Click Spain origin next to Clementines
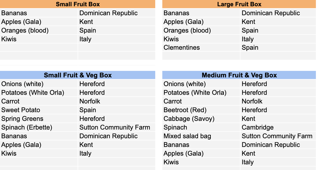 pyautogui.click(x=278, y=48)
